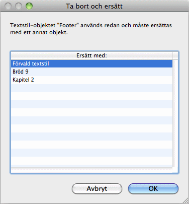The width and height of the screenshot is (189, 204).
Task: Click the message text about the Footer object
Action: pos(91,29)
